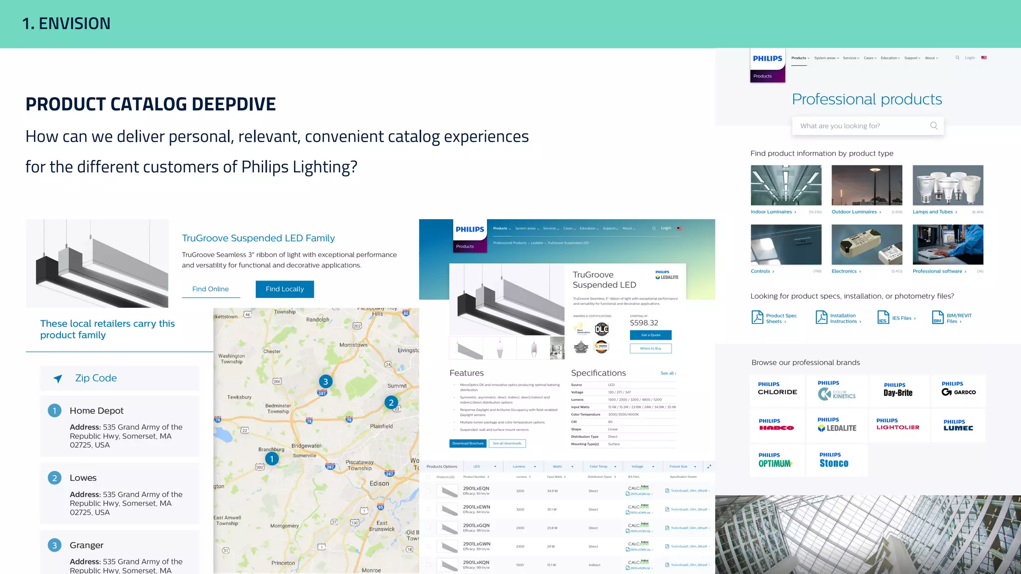Open Products menu in TruGroove page header
The image size is (1021, 574).
click(502, 229)
